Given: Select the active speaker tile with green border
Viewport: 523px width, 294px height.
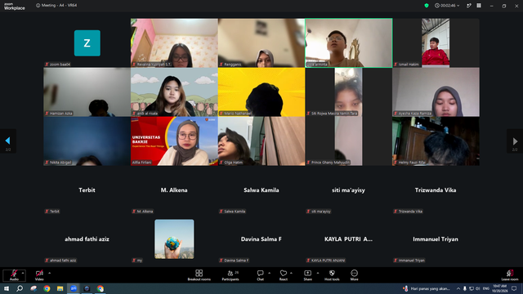Looking at the screenshot, I should (x=349, y=43).
